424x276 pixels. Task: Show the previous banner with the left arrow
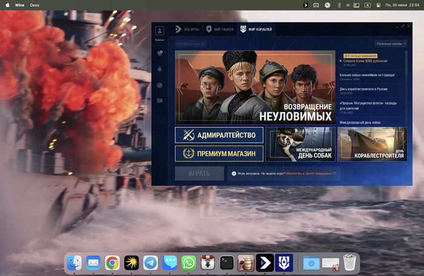181,88
